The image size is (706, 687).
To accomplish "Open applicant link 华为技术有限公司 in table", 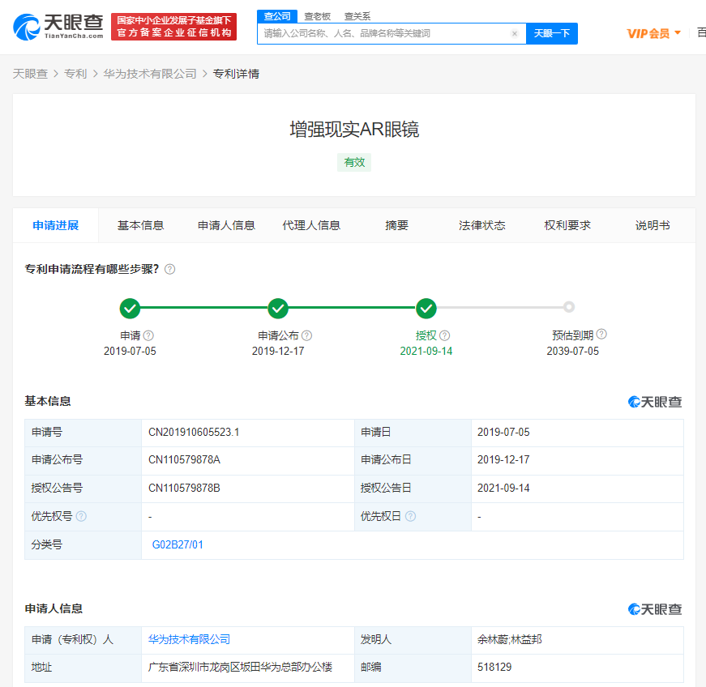I will [189, 639].
